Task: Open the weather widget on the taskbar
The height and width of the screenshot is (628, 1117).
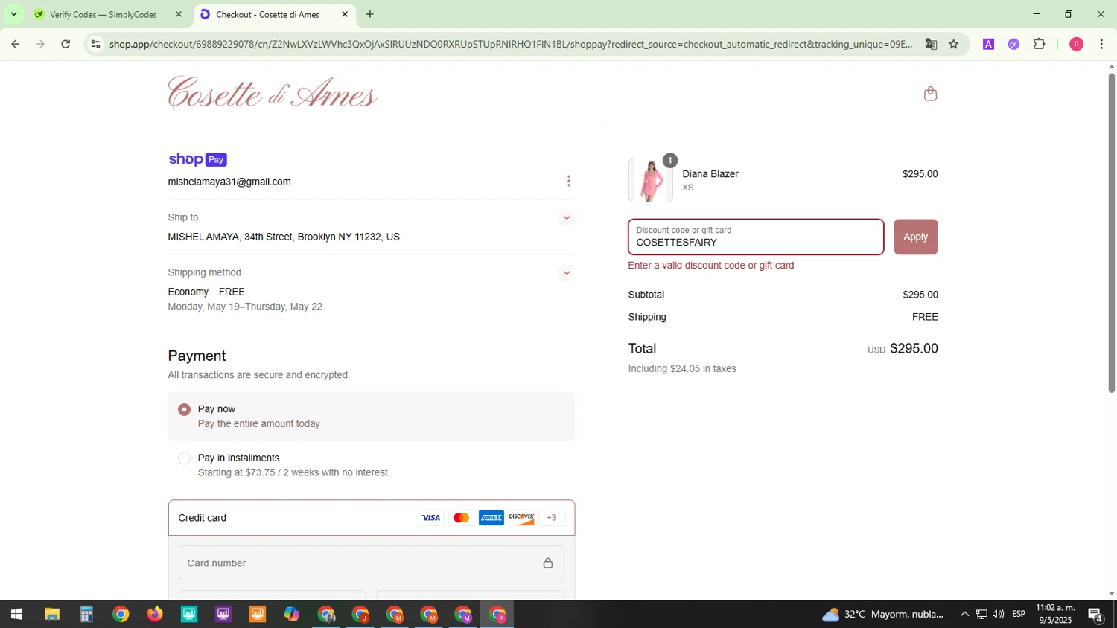Action: coord(882,615)
